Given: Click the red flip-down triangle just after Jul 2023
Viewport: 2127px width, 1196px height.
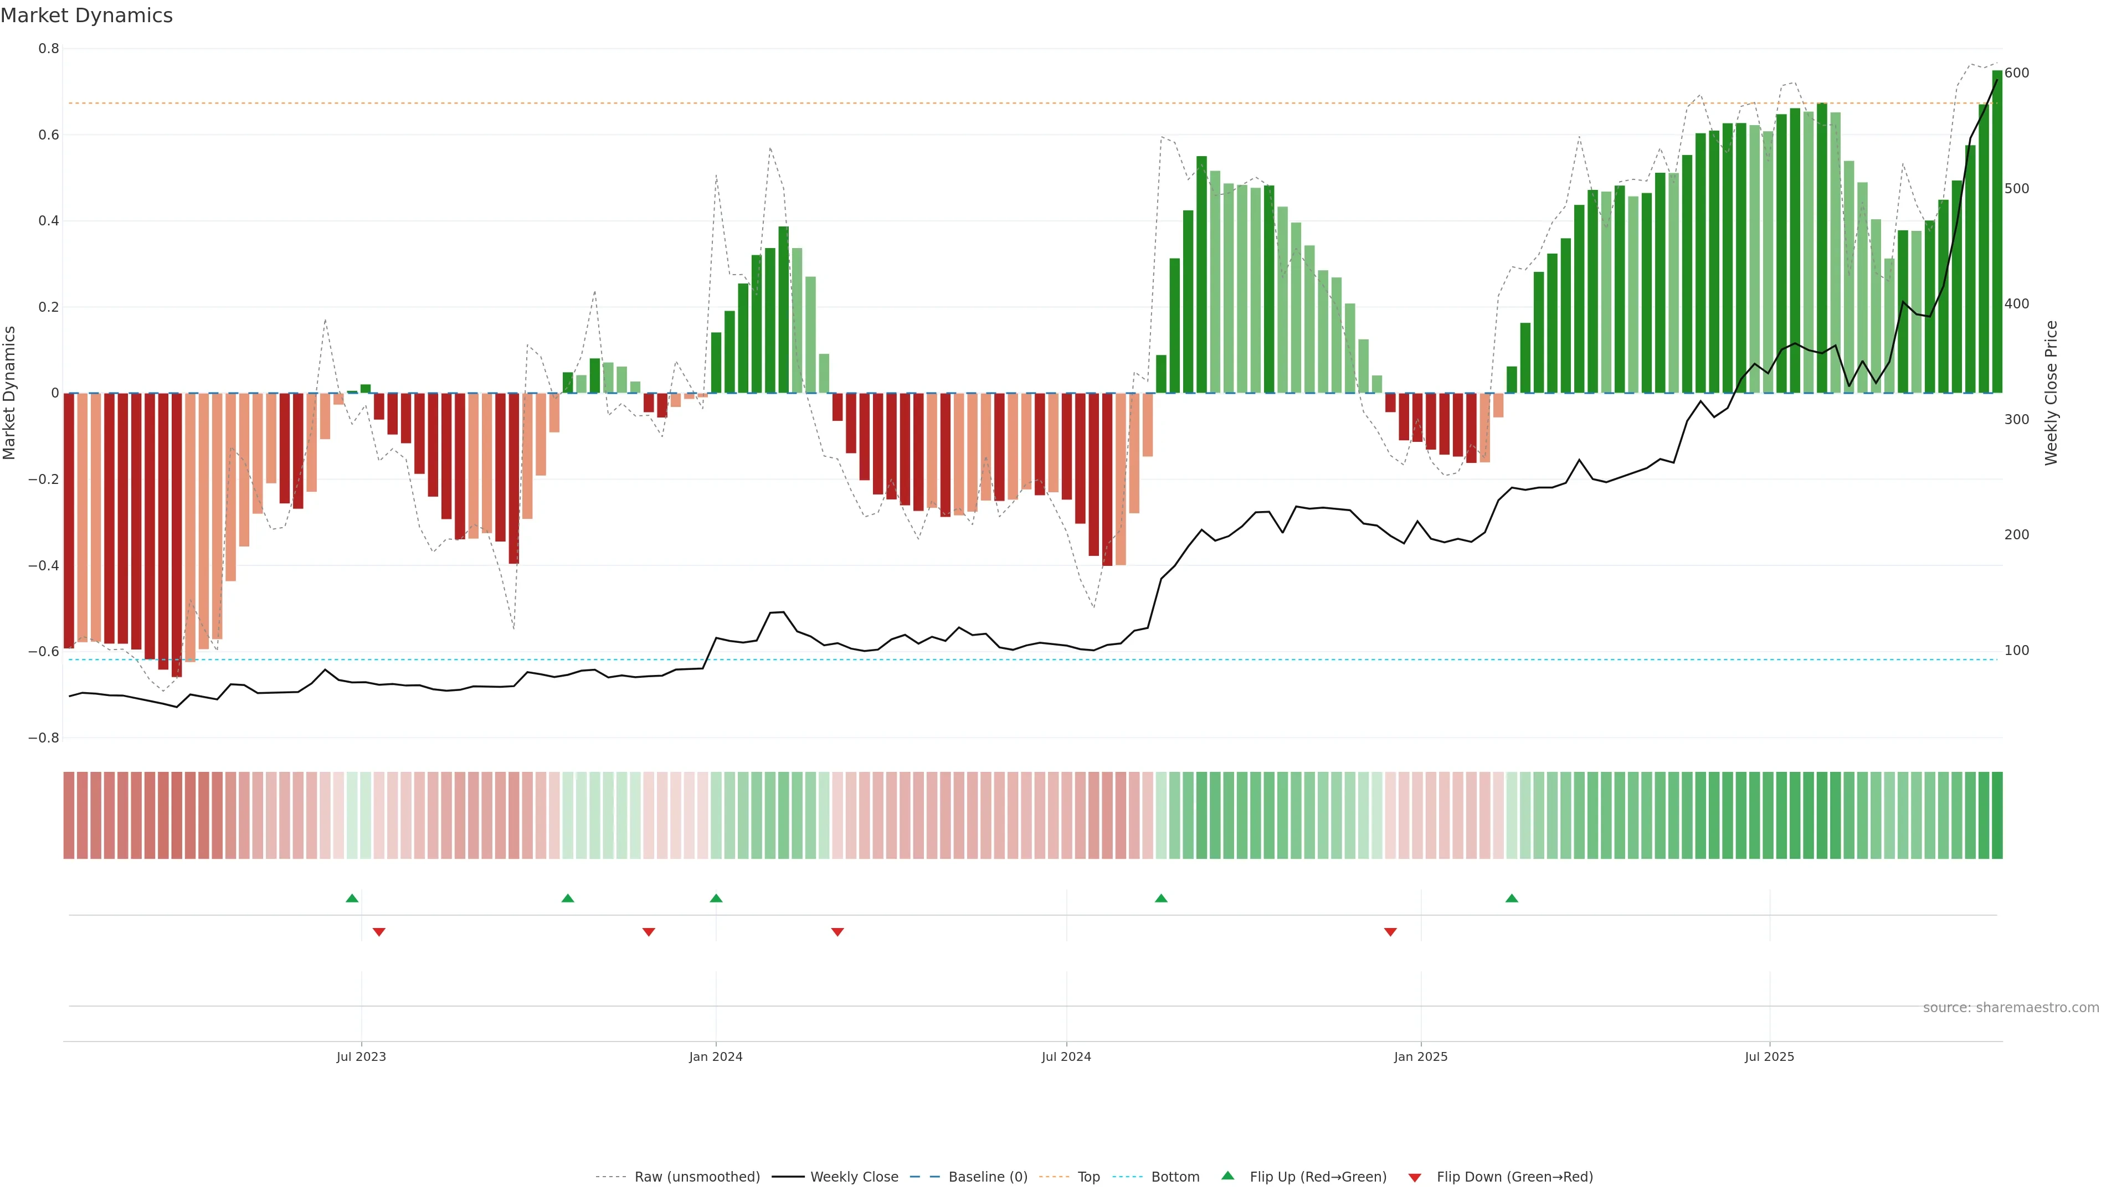Looking at the screenshot, I should click(x=379, y=932).
